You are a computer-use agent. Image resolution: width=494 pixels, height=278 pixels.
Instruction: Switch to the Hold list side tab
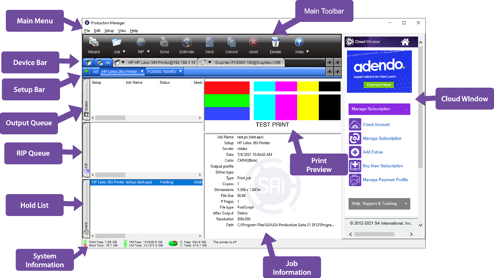(86, 209)
